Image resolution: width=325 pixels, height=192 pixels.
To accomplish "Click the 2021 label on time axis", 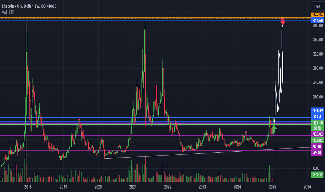I will click(x=133, y=187).
